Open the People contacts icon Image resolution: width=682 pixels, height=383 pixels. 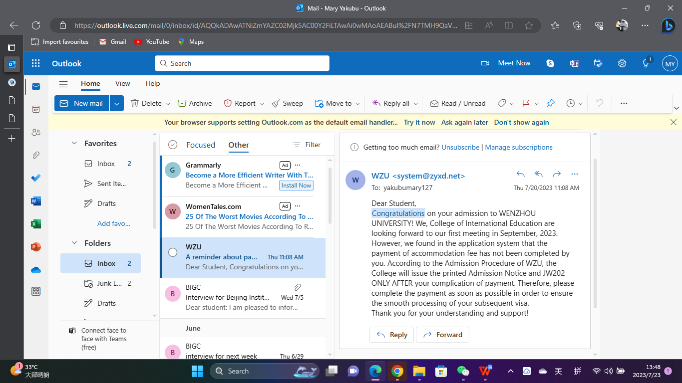(x=36, y=132)
